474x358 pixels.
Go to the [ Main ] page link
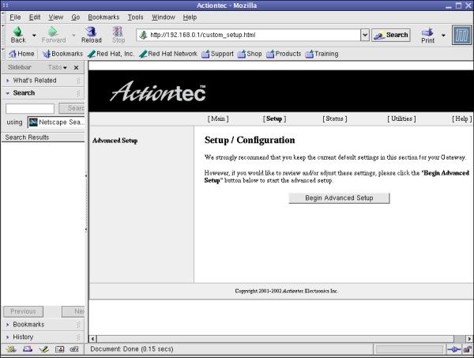tap(218, 119)
